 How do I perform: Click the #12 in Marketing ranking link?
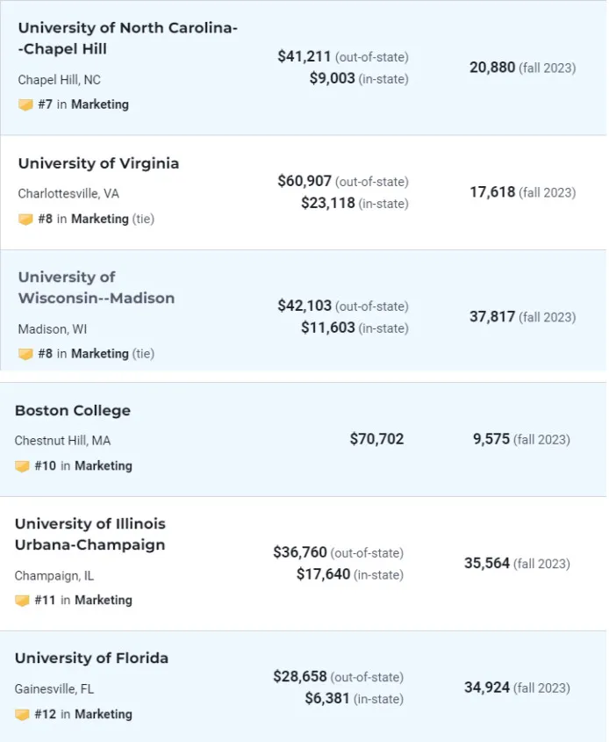click(x=83, y=715)
